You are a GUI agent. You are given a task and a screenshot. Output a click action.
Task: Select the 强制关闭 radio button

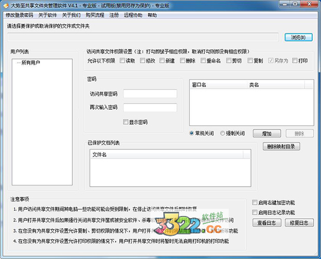222,133
